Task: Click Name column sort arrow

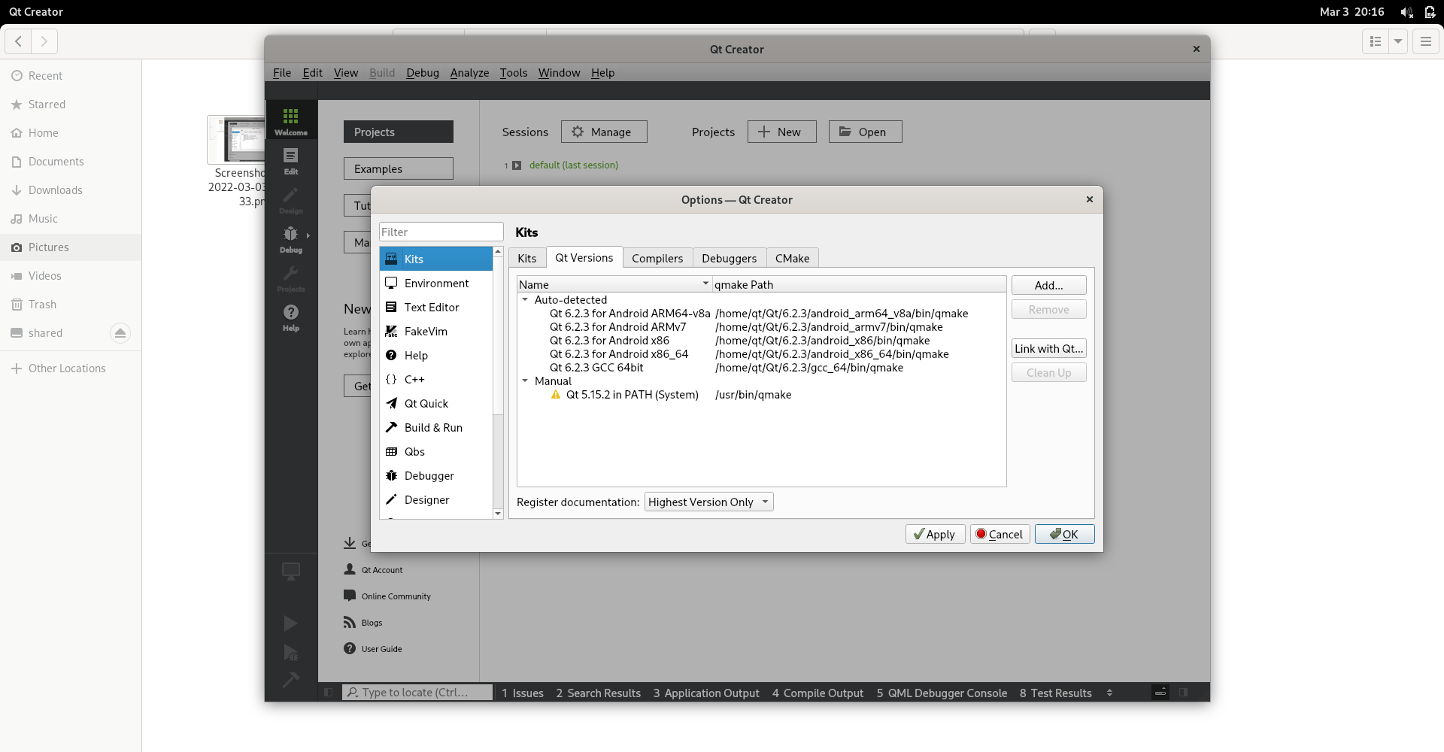Action: (x=705, y=284)
